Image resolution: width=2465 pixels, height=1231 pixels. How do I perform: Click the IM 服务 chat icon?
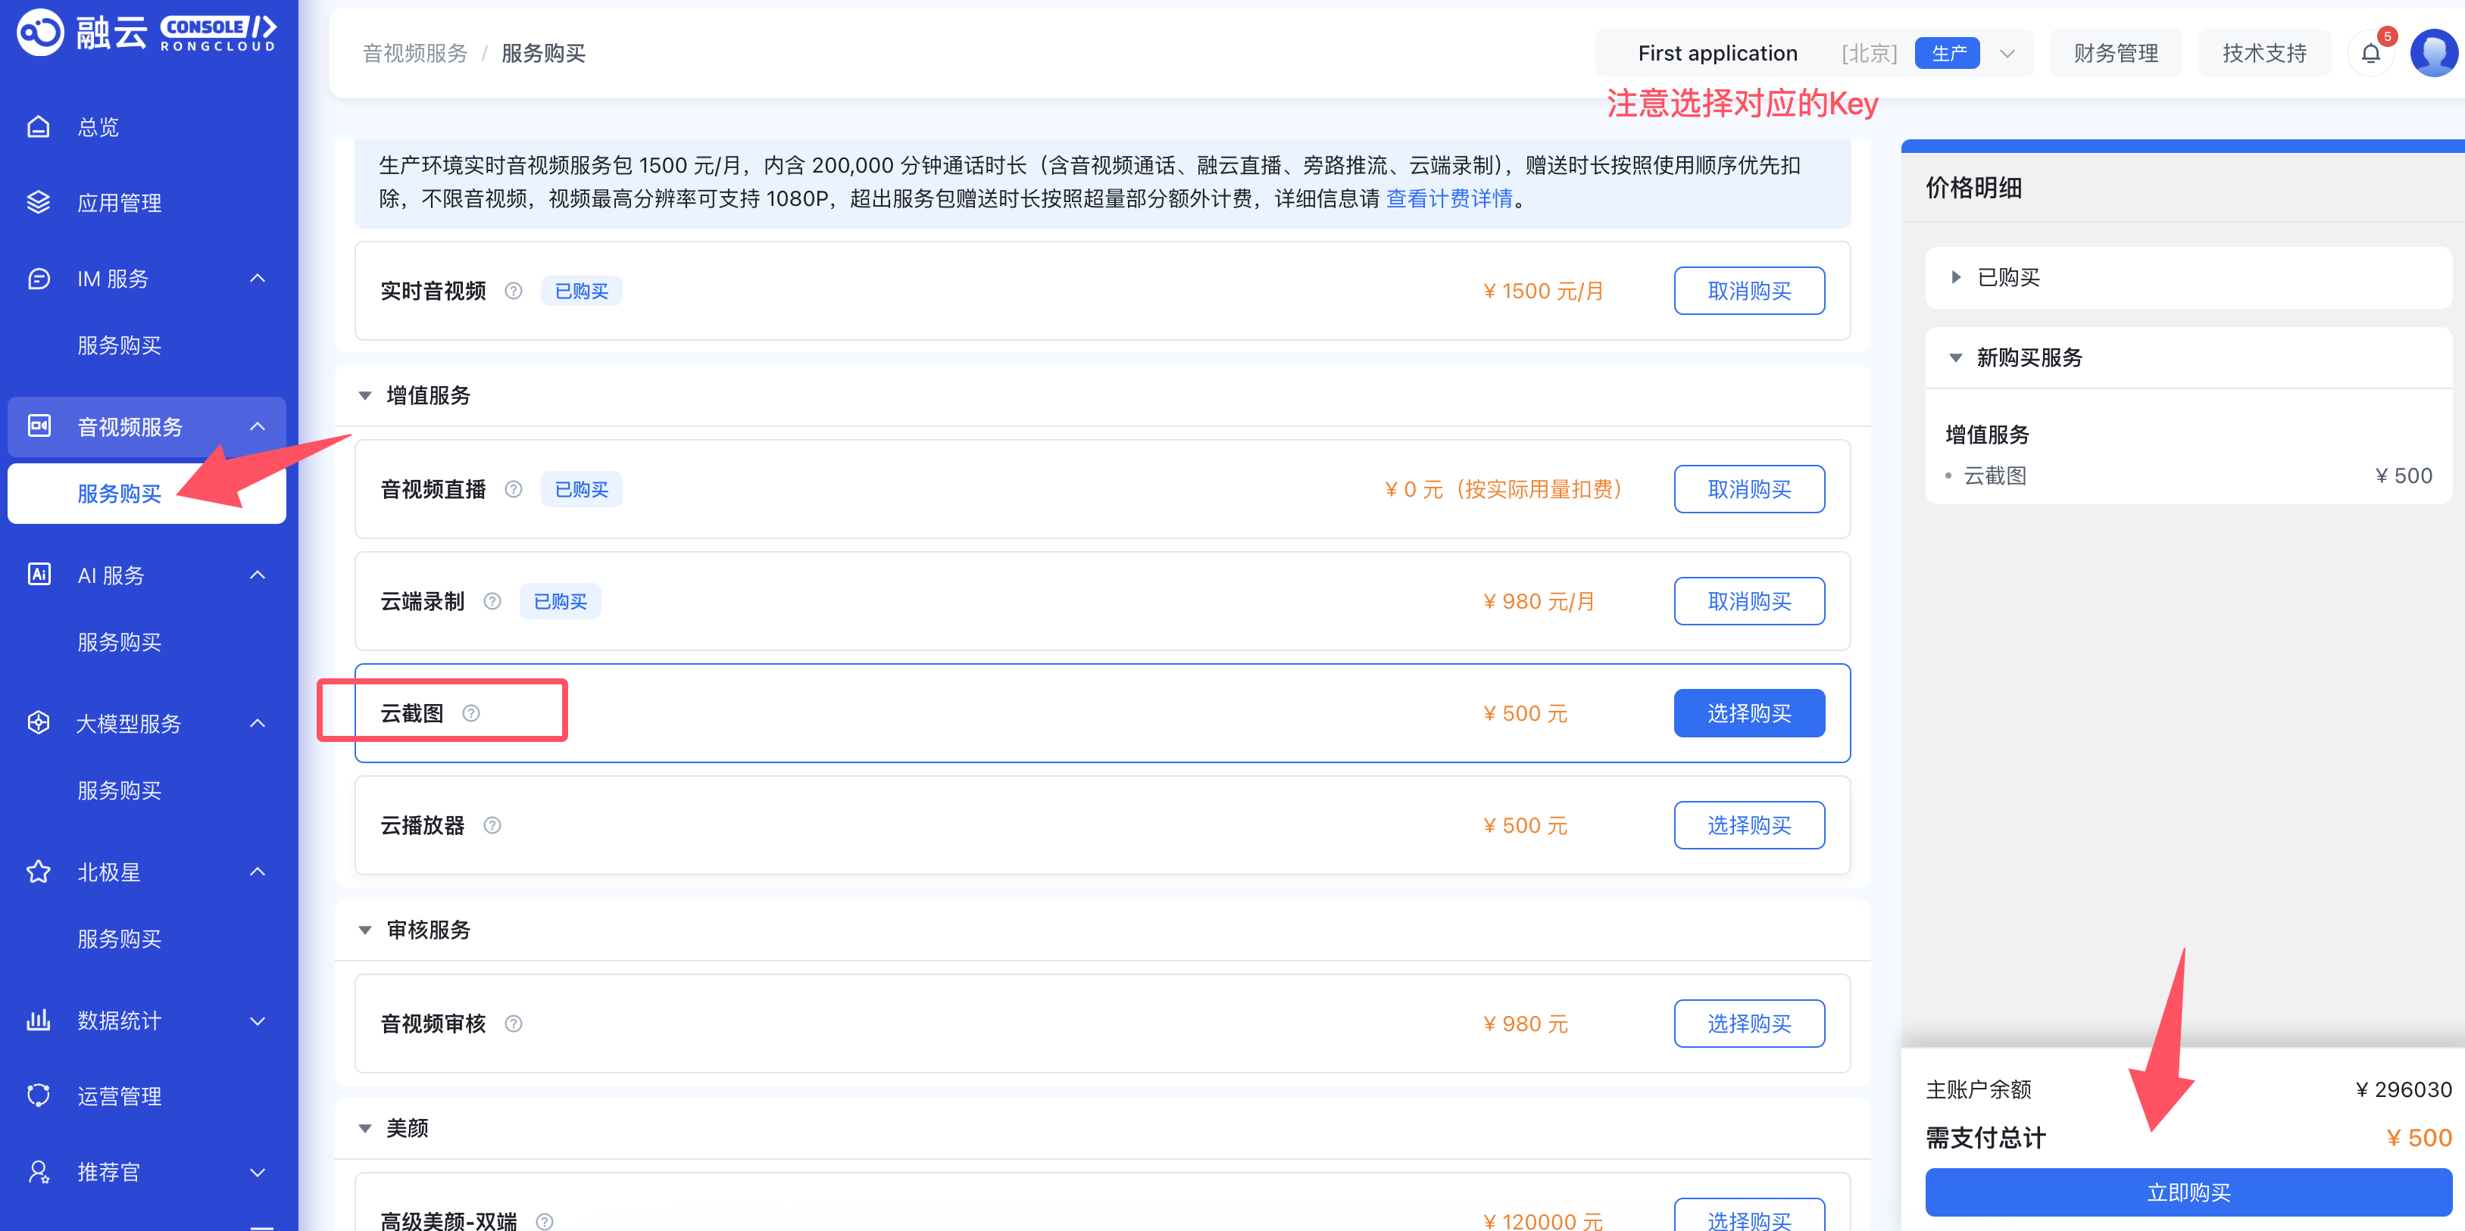point(39,279)
